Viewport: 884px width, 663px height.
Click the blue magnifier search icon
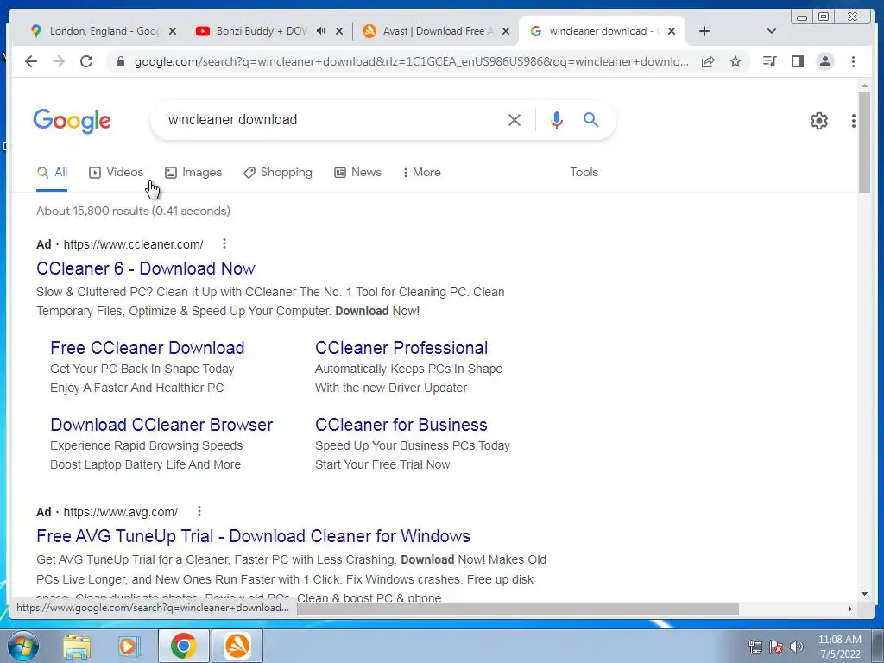590,119
